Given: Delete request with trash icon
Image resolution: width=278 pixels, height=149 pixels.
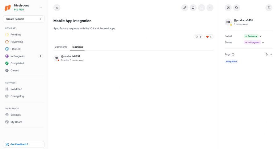Looking at the screenshot, I should [269, 8].
